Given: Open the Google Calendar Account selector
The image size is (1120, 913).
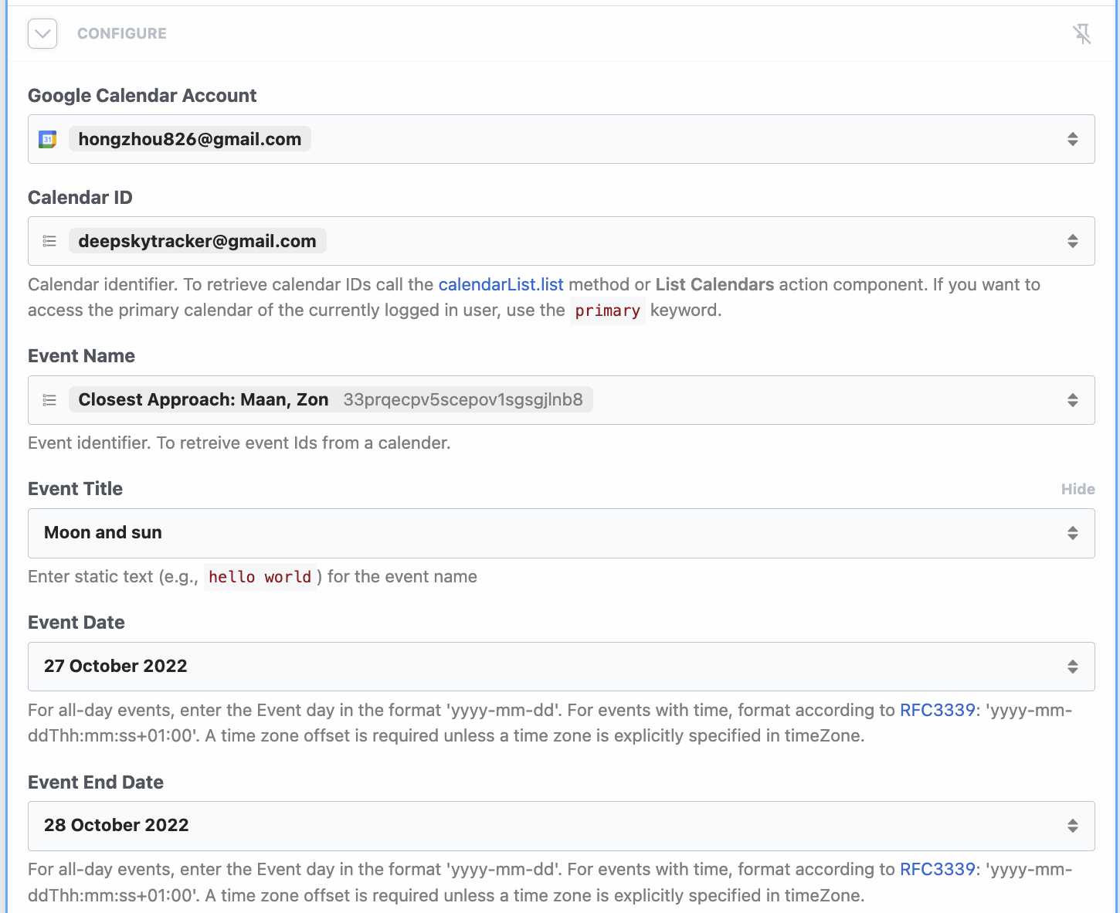Looking at the screenshot, I should pyautogui.click(x=1072, y=139).
